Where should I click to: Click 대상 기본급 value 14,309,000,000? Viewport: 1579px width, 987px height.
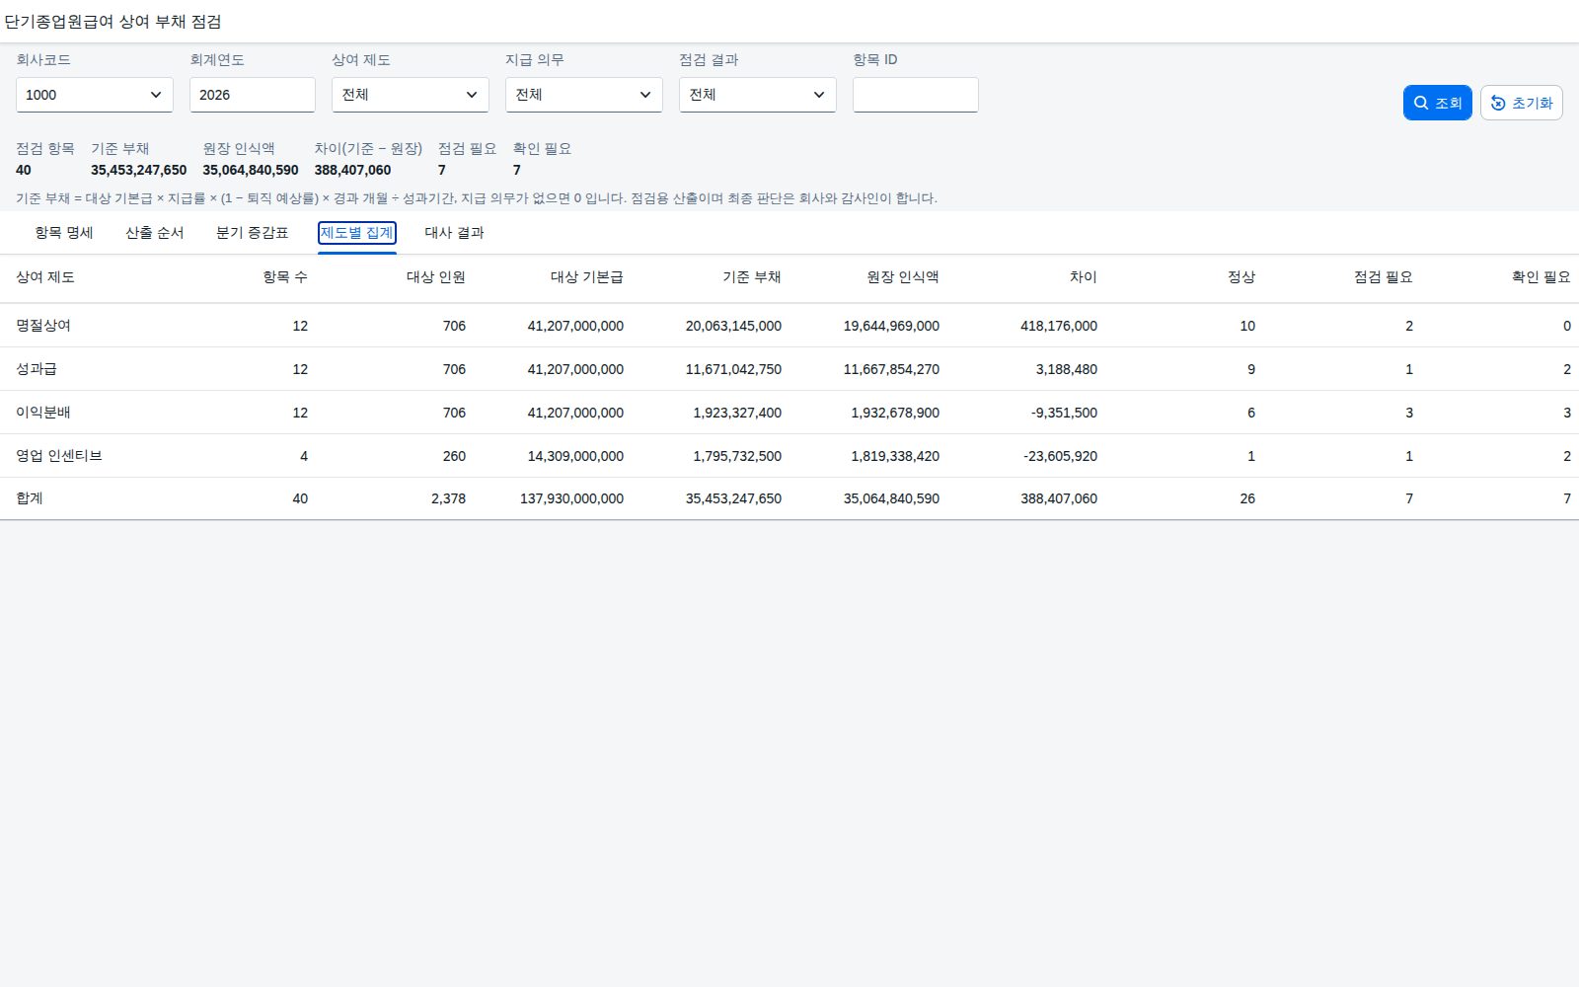pyautogui.click(x=575, y=456)
